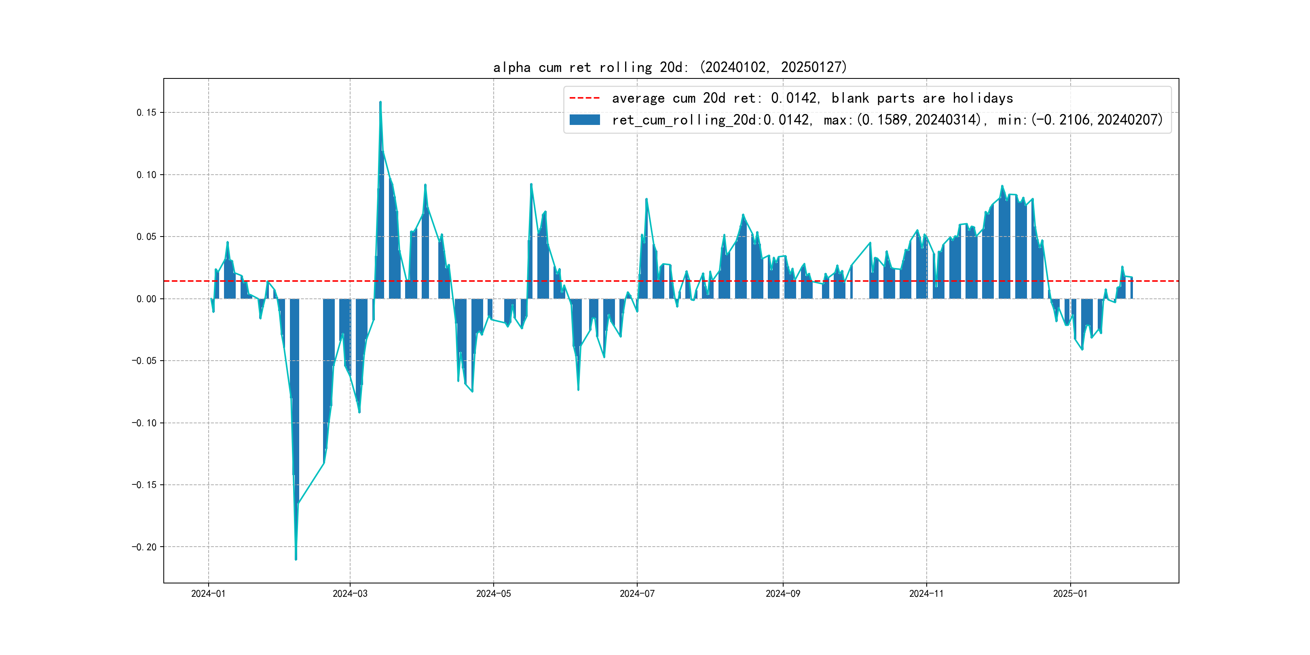Click the average cum 20d ret legend label
Viewport: 1310px width, 655px height.
tap(812, 97)
